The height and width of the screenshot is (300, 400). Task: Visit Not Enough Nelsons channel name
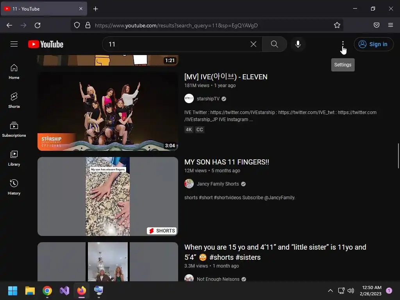pyautogui.click(x=218, y=279)
